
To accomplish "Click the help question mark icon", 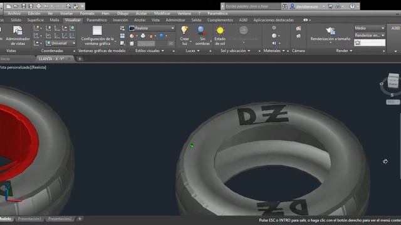I will click(352, 6).
